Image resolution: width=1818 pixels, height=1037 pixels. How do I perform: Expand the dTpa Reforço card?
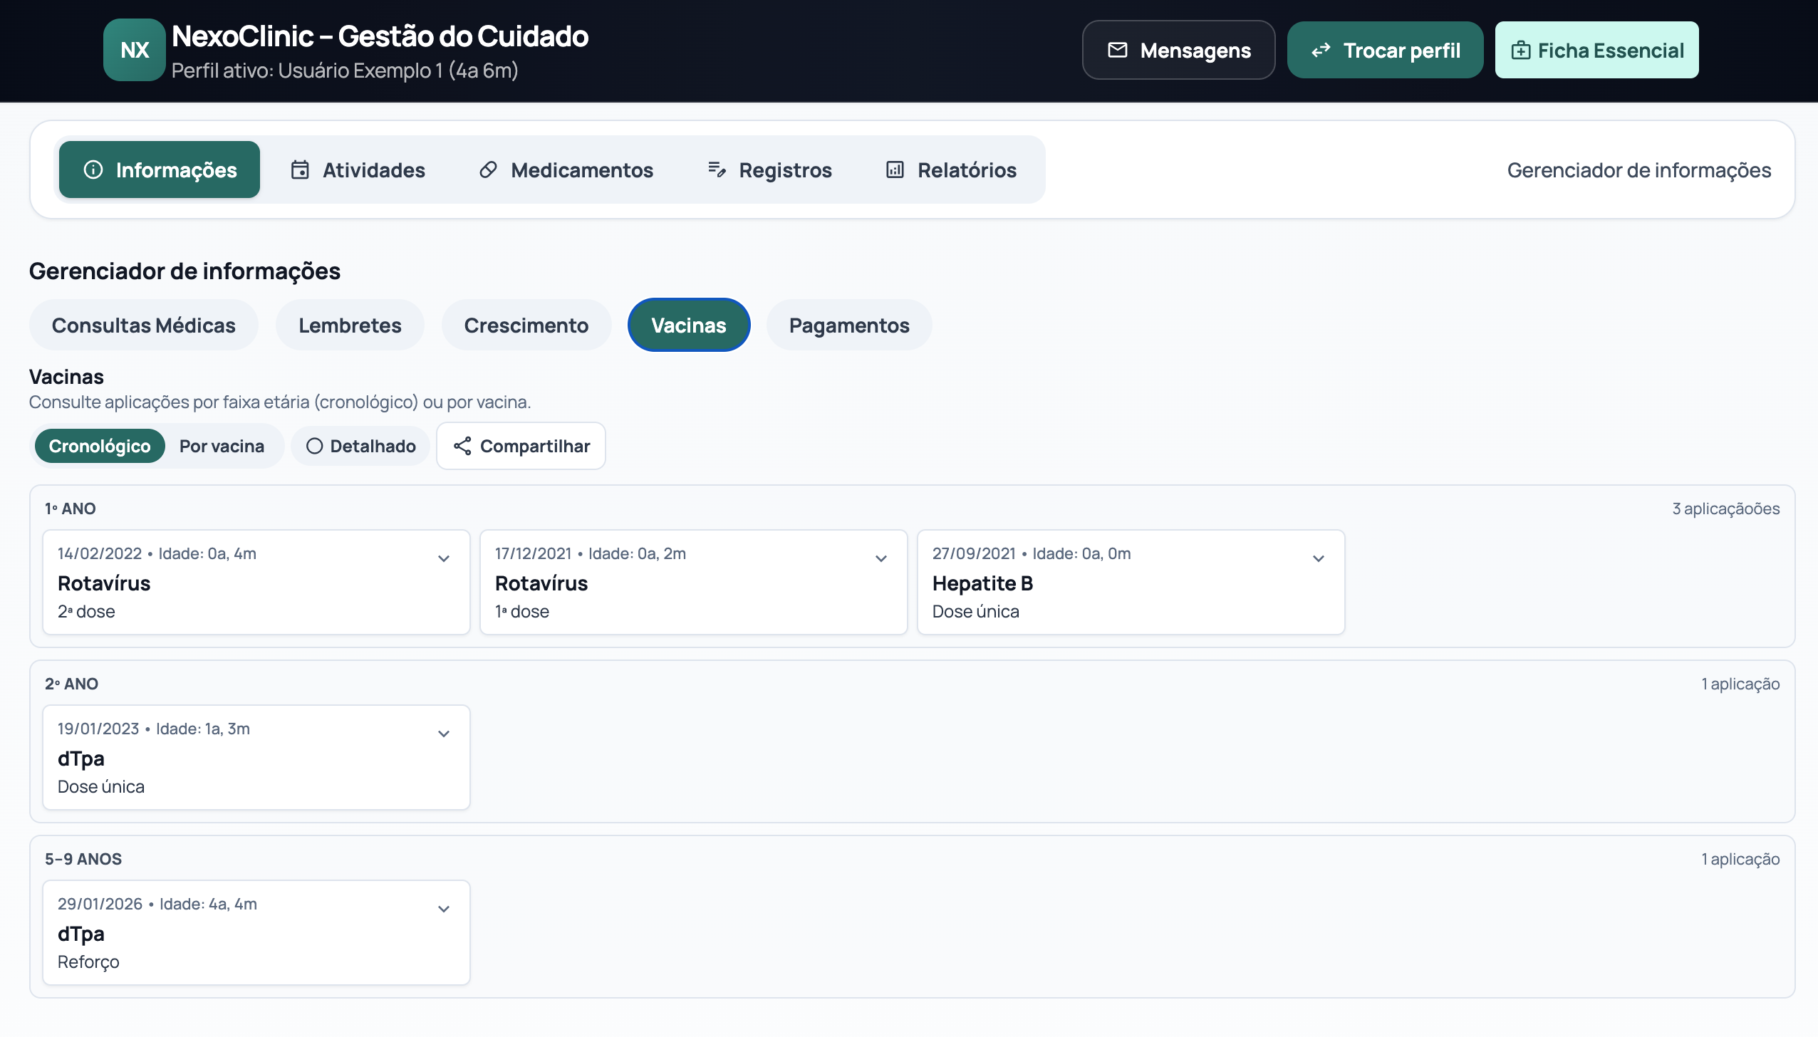pos(444,909)
